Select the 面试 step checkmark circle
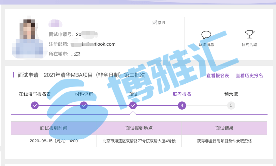Image resolution: width=276 pixels, height=166 pixels. pyautogui.click(x=133, y=105)
